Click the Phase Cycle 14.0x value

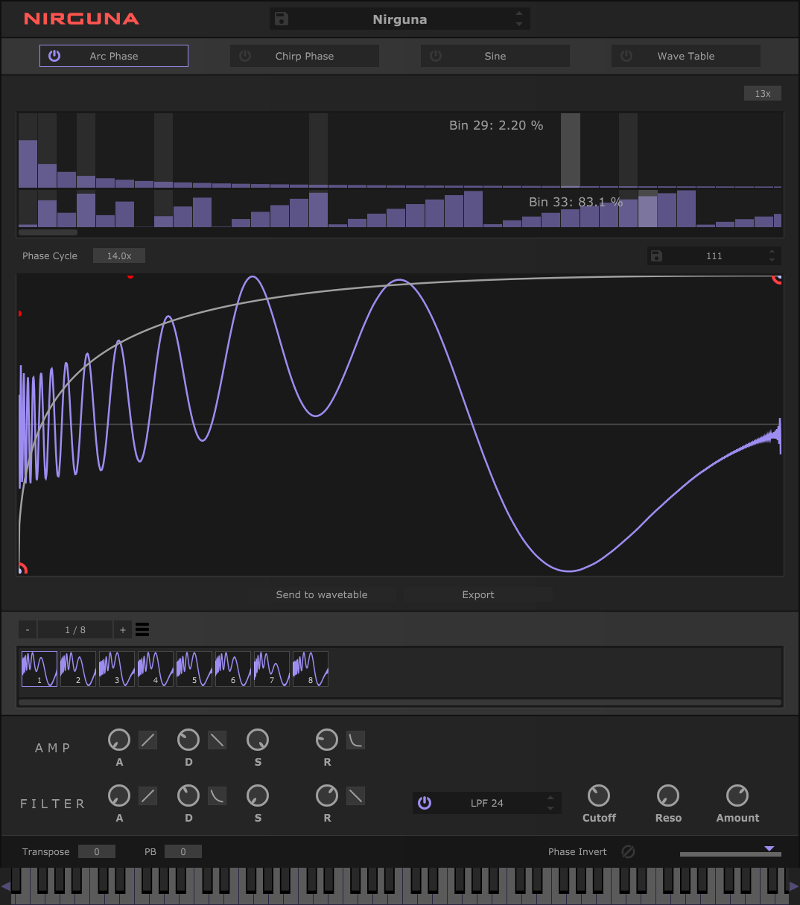pos(119,255)
